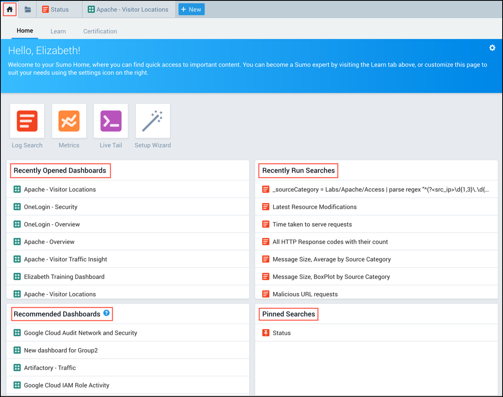Viewport: 503px width, 397px height.
Task: Open pinned Status search
Action: tap(281, 333)
